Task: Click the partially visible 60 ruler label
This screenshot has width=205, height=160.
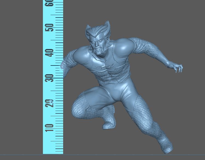Action: tap(50, 3)
